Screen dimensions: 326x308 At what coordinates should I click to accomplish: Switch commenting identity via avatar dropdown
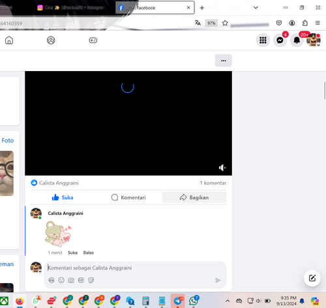pos(36,268)
